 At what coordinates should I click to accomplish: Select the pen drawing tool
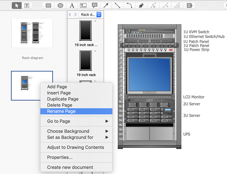pos(141,5)
